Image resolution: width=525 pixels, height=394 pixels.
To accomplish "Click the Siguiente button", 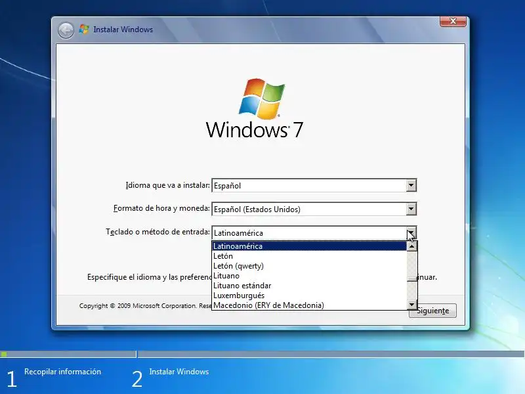I will (432, 311).
